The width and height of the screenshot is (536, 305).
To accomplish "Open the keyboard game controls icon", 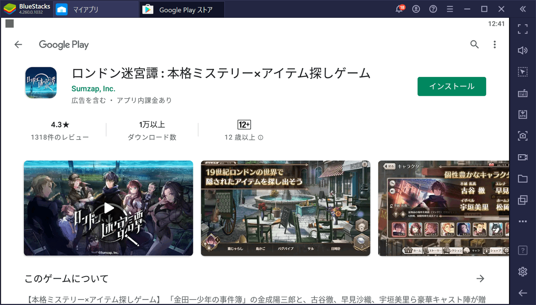I will point(523,93).
